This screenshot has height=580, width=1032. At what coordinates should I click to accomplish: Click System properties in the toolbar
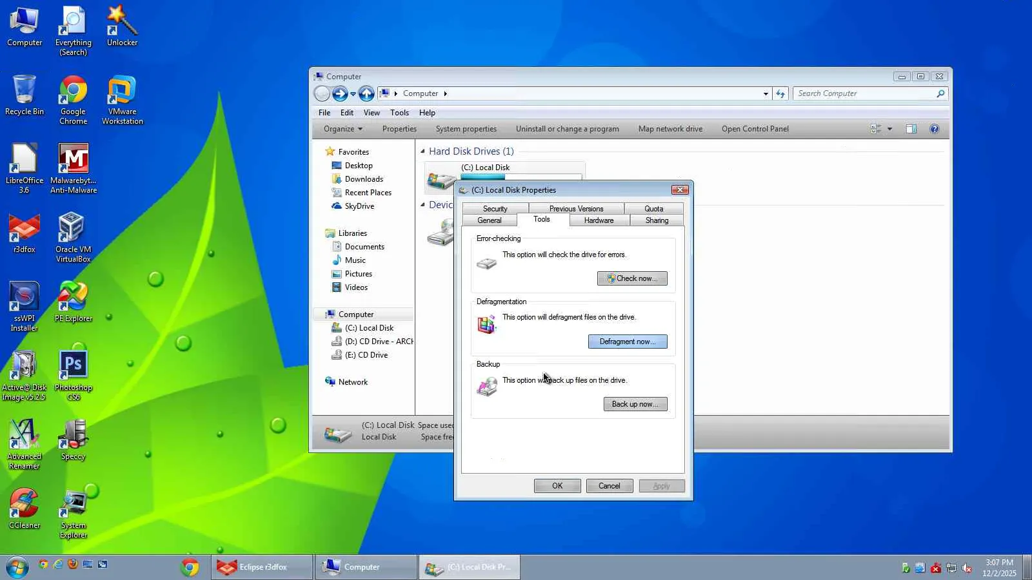[466, 129]
